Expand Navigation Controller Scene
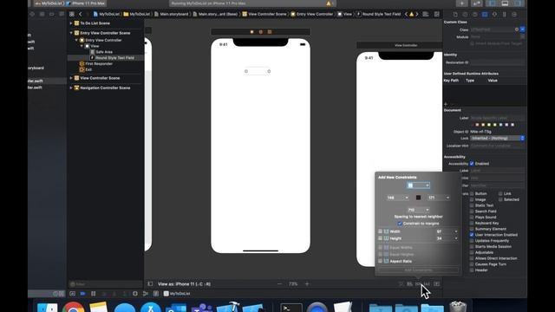 point(71,88)
